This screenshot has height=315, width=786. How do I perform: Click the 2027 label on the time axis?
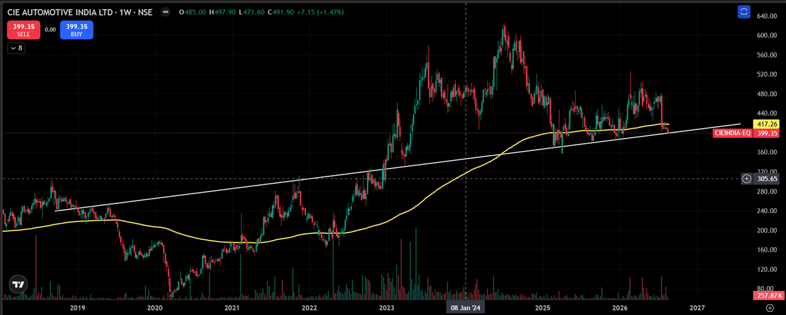click(x=697, y=307)
